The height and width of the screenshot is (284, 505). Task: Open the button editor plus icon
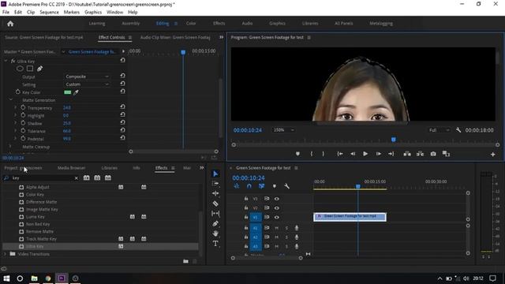click(x=492, y=155)
